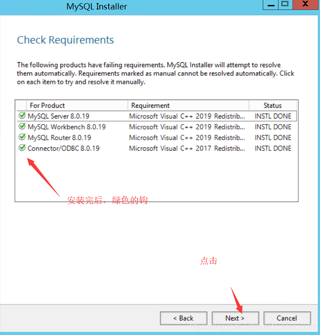Return to previous page with < Back
320x335 pixels.
(183, 318)
